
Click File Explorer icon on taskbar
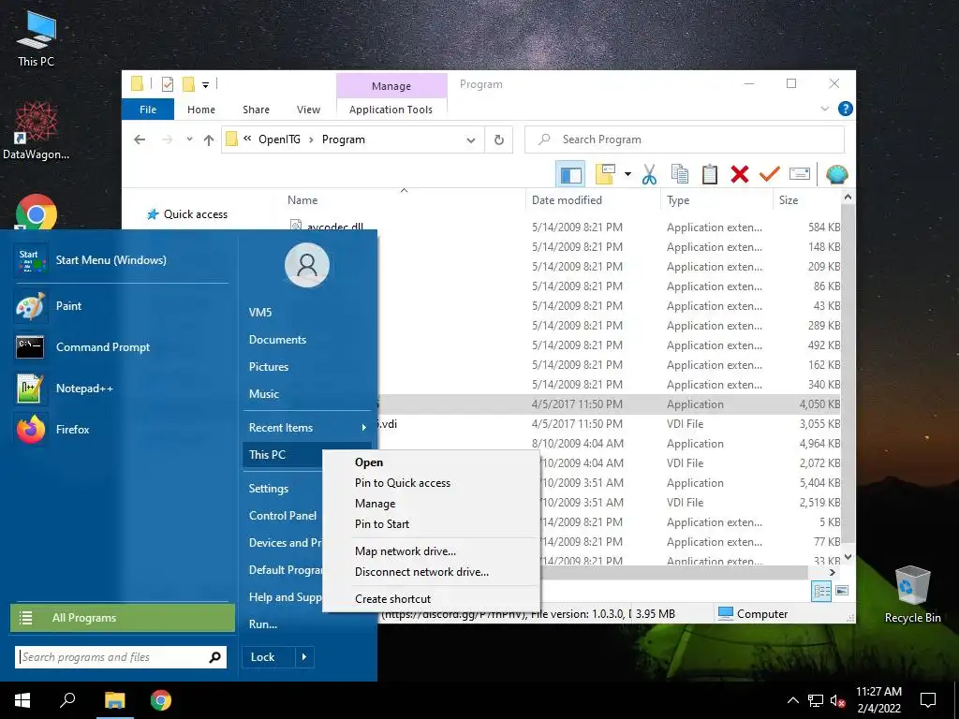(x=114, y=700)
